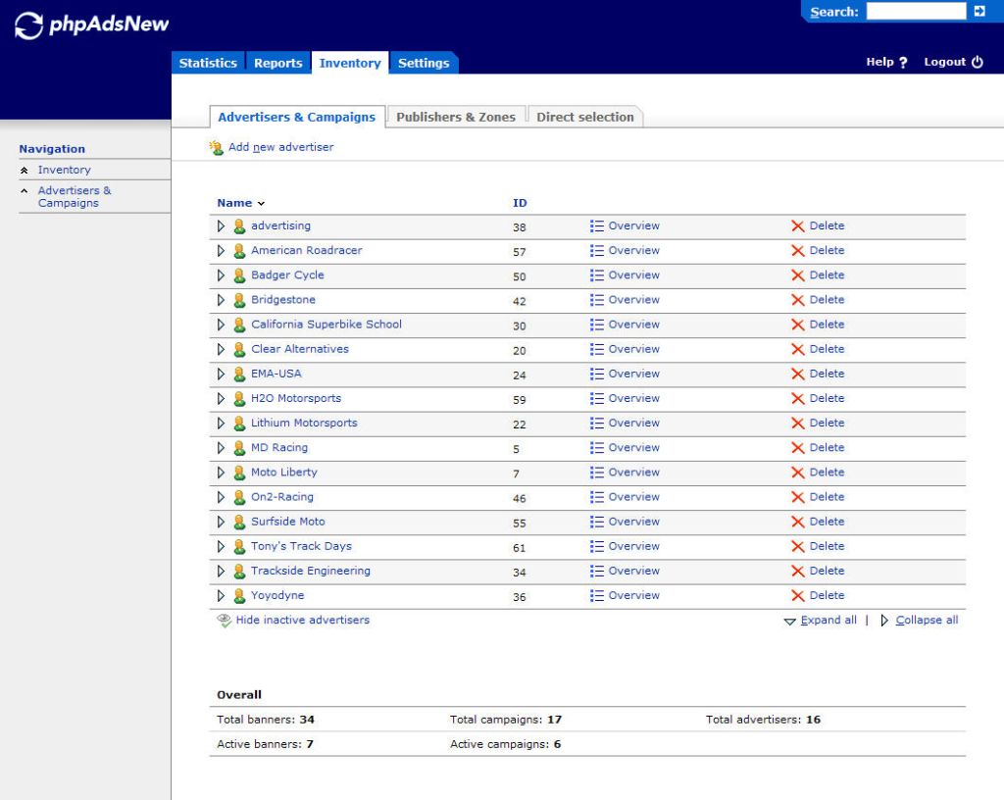Switch to Publishers & Zones tab
The image size is (1004, 800).
[456, 117]
